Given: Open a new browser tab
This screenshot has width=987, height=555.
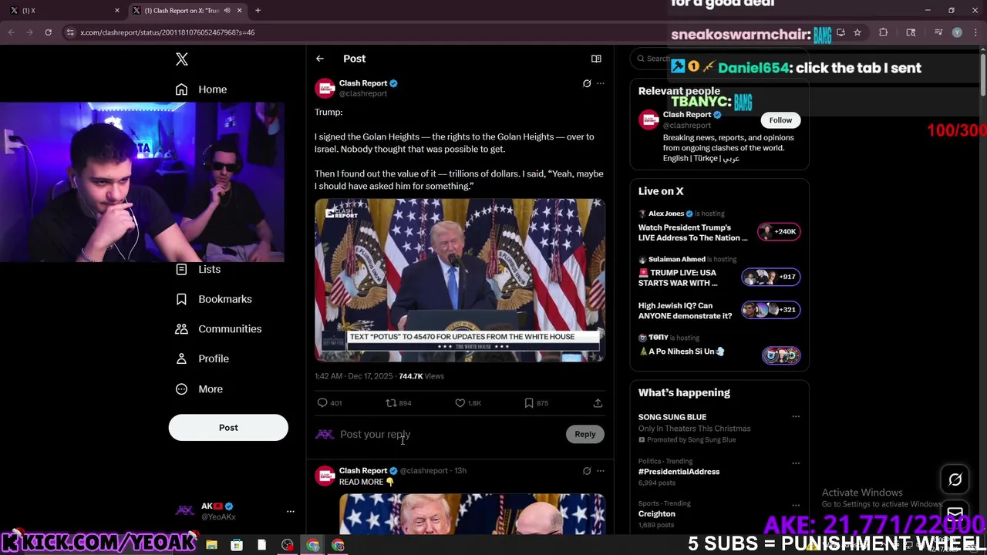Looking at the screenshot, I should tap(258, 11).
